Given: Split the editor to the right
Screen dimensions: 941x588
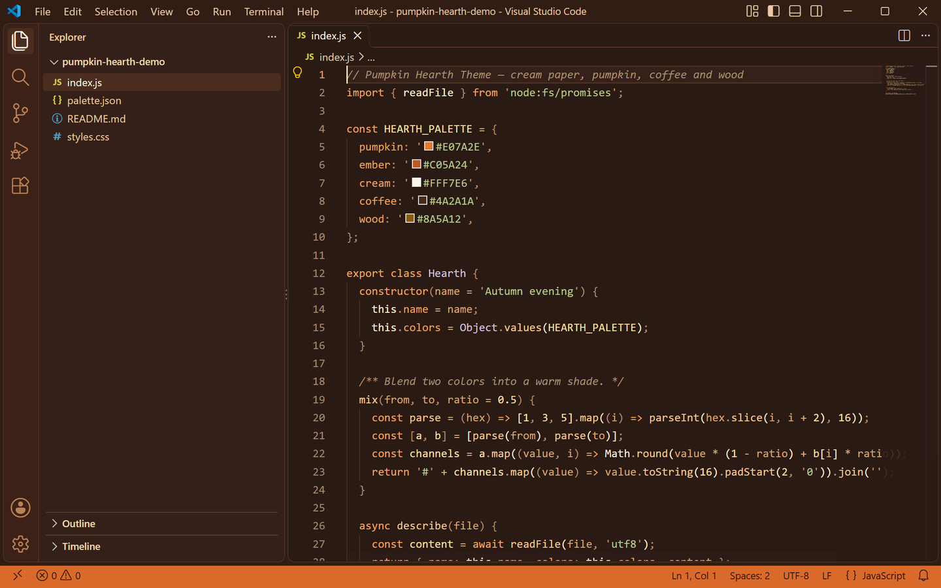Looking at the screenshot, I should point(904,36).
